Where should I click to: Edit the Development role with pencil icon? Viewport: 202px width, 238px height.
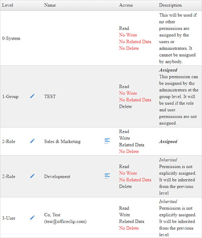point(32,176)
